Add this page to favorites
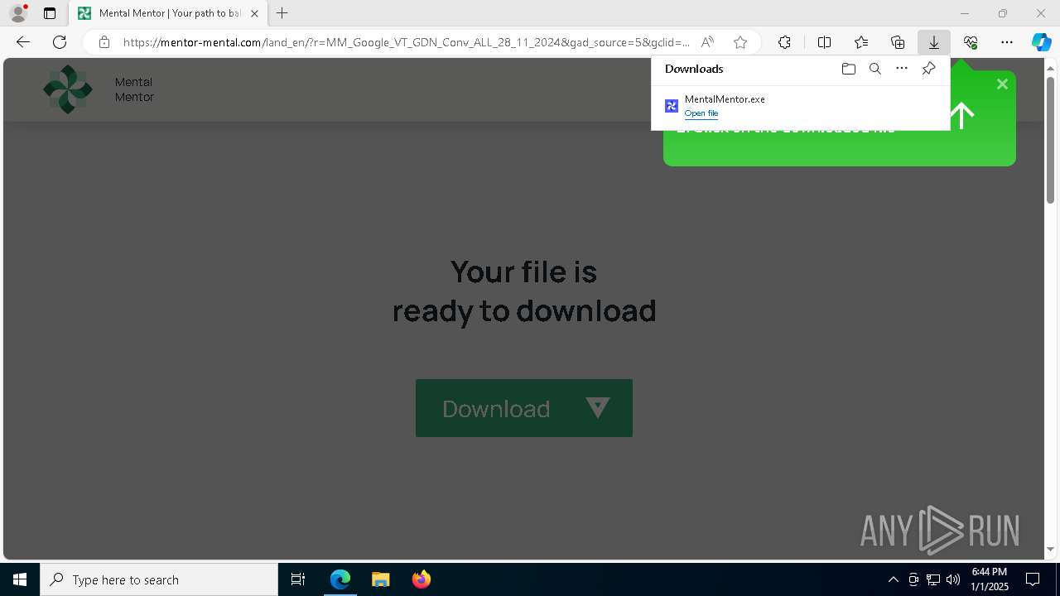 pos(740,42)
